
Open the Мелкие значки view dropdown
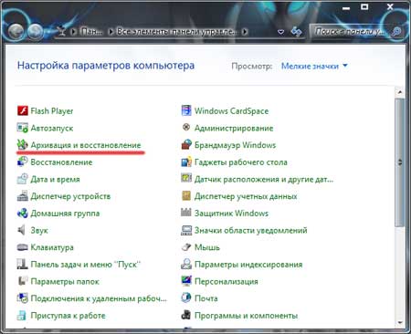pos(314,66)
